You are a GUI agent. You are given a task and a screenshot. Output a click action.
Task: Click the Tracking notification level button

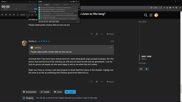click(28, 98)
